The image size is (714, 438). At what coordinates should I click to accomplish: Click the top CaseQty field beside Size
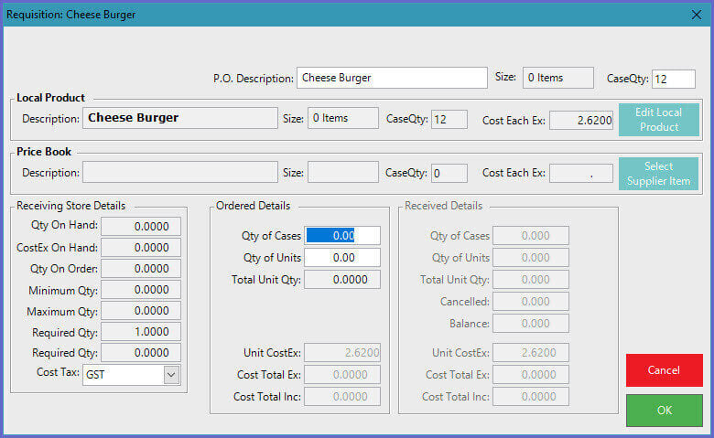click(673, 79)
